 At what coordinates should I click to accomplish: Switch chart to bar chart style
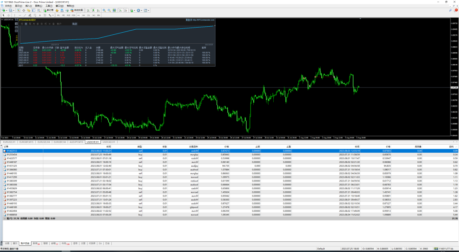[x=88, y=10]
